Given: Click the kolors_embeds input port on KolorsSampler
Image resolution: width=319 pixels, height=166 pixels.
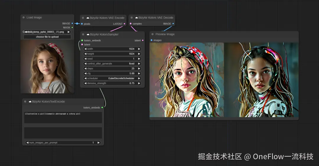Looking at the screenshot, I should 82,40.
